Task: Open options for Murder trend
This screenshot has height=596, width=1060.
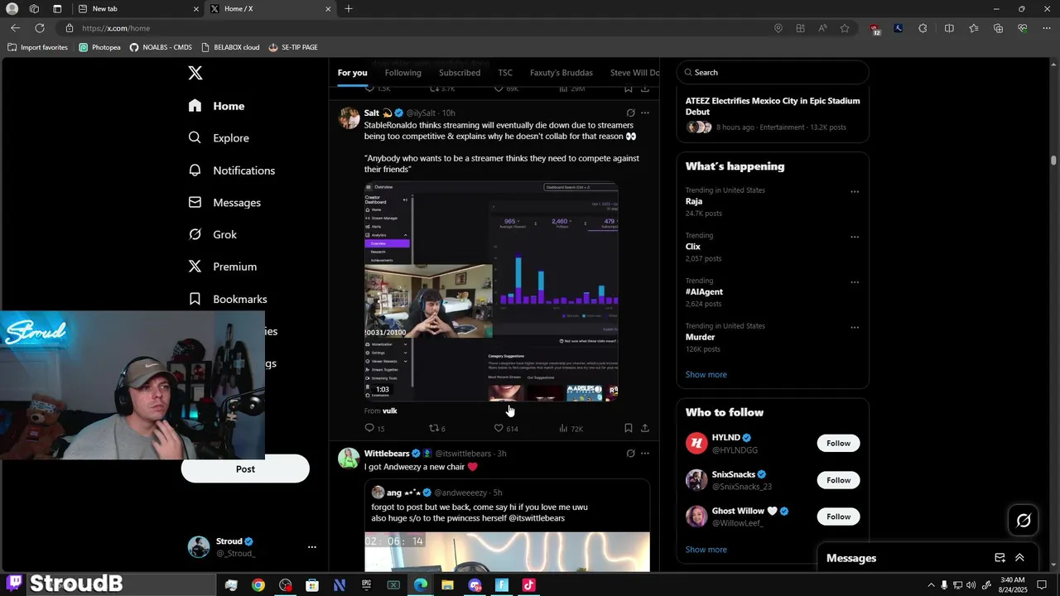Action: [855, 327]
